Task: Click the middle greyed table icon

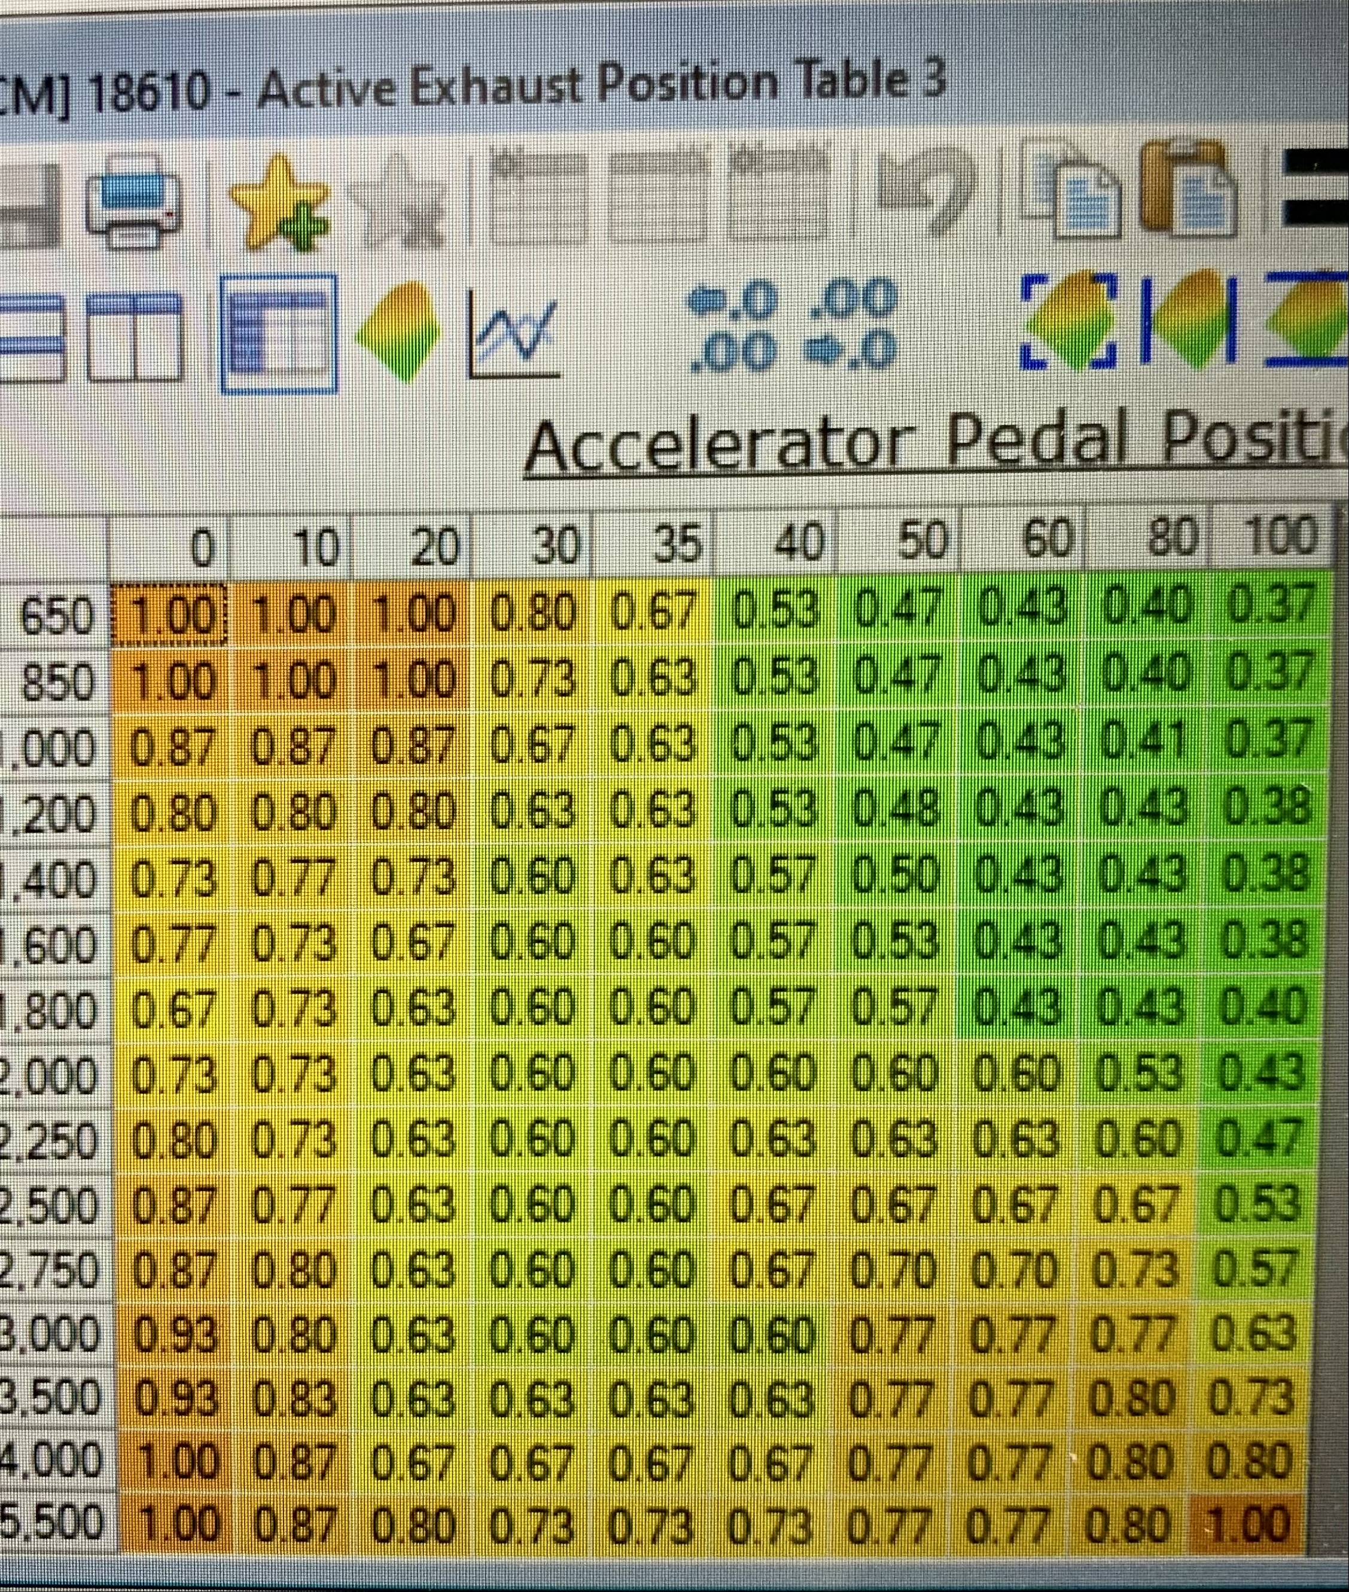Action: click(660, 196)
